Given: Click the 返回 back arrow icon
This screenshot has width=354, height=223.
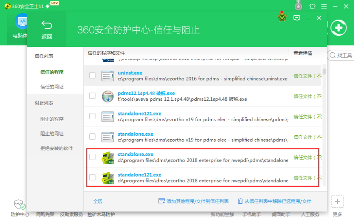Looking at the screenshot, I should click(47, 25).
